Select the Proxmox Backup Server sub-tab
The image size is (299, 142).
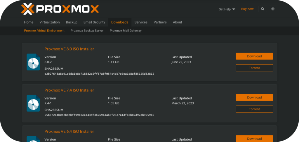87,30
